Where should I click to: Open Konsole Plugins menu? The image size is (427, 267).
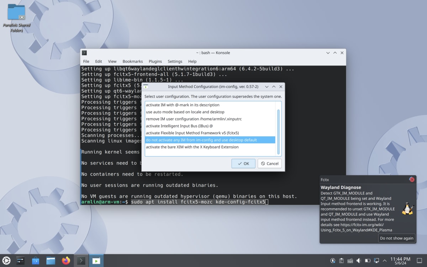pos(155,61)
